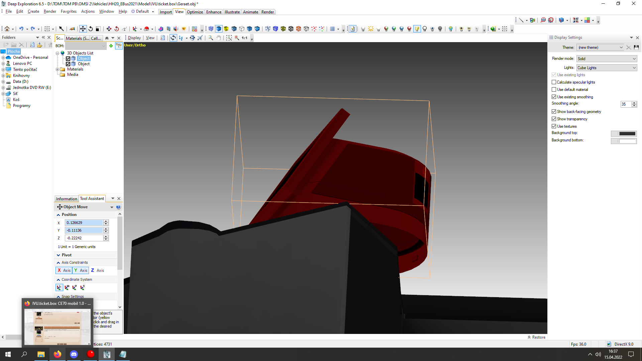
Task: Select the arrow pointer selection tool
Action: [61, 29]
